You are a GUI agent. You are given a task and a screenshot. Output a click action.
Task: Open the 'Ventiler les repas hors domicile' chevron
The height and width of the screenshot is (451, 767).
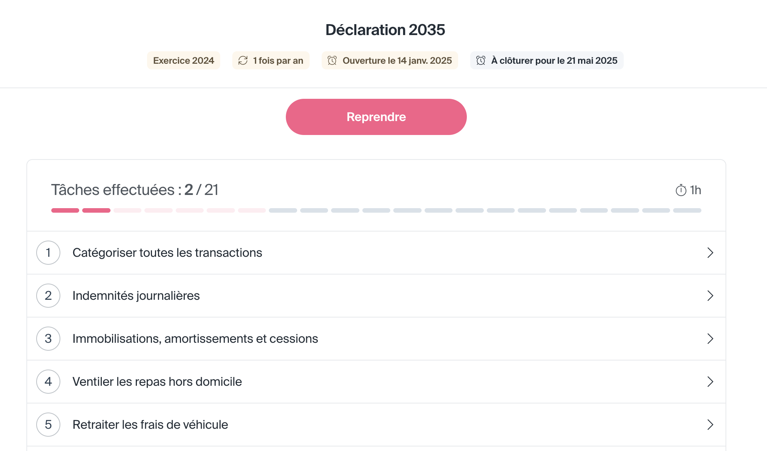(x=710, y=382)
